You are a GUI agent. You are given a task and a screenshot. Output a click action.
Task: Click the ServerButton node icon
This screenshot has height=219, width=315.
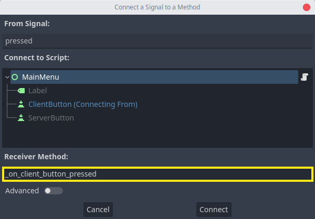21,118
